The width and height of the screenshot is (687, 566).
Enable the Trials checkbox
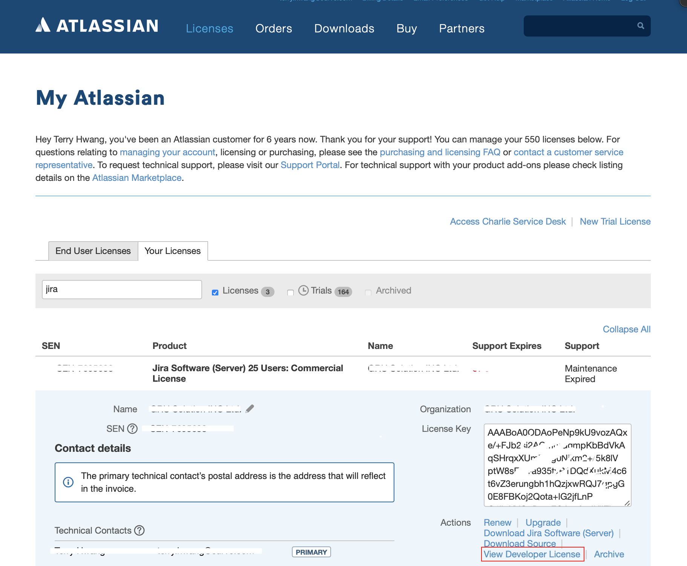coord(290,292)
